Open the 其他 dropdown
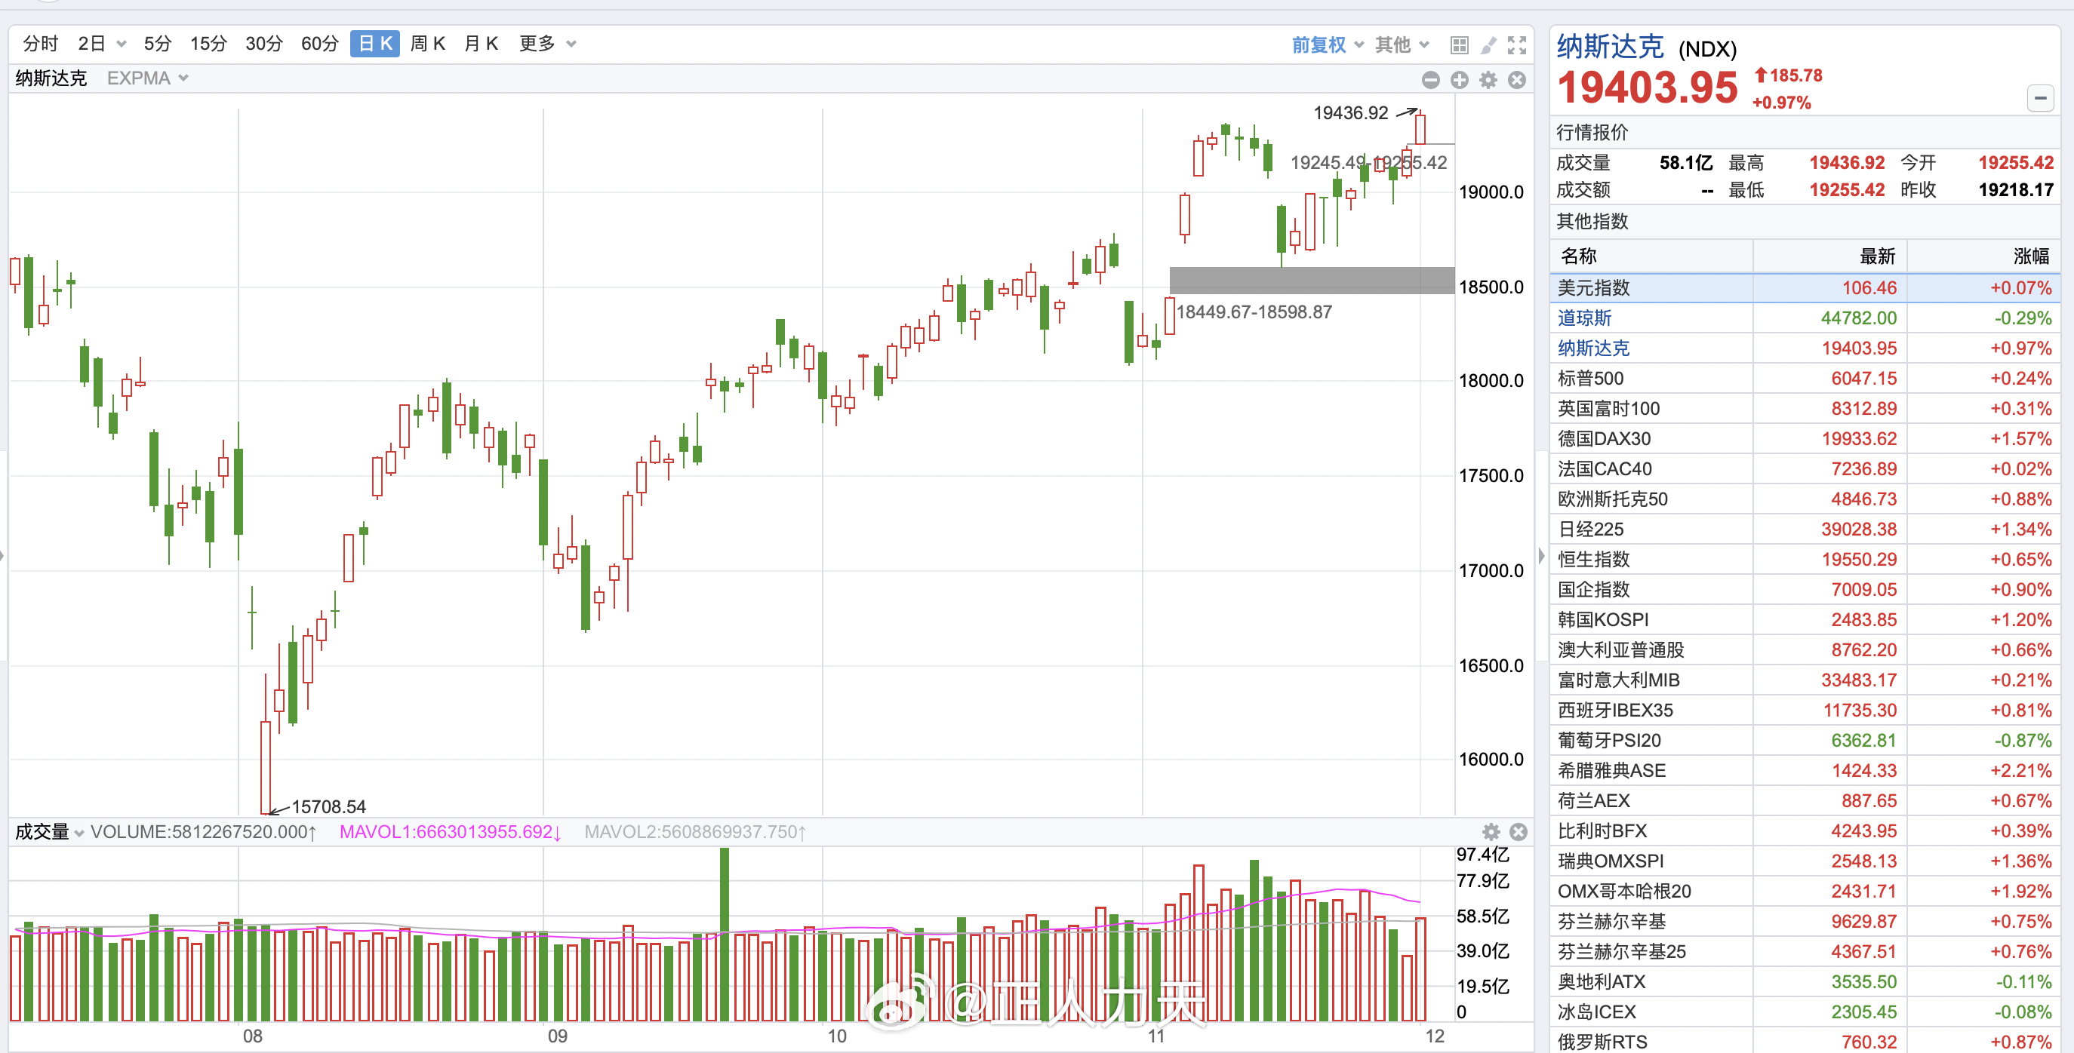 pos(1402,45)
